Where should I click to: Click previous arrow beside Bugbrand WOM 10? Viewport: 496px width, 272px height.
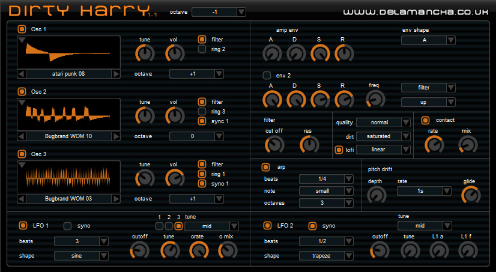click(x=21, y=136)
